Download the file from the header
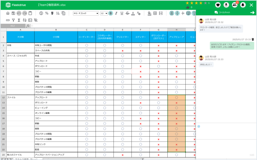257x160 pixels. (x=226, y=5)
